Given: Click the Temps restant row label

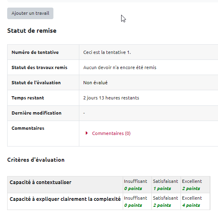Looking at the screenshot, I should [x=27, y=98].
